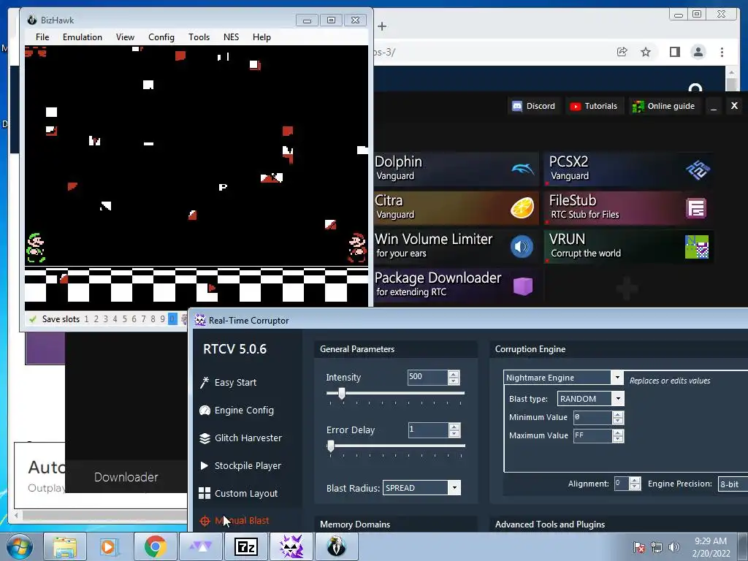Screen dimensions: 748x561
Task: Launch Citra Vanguard tile
Action: pos(456,207)
